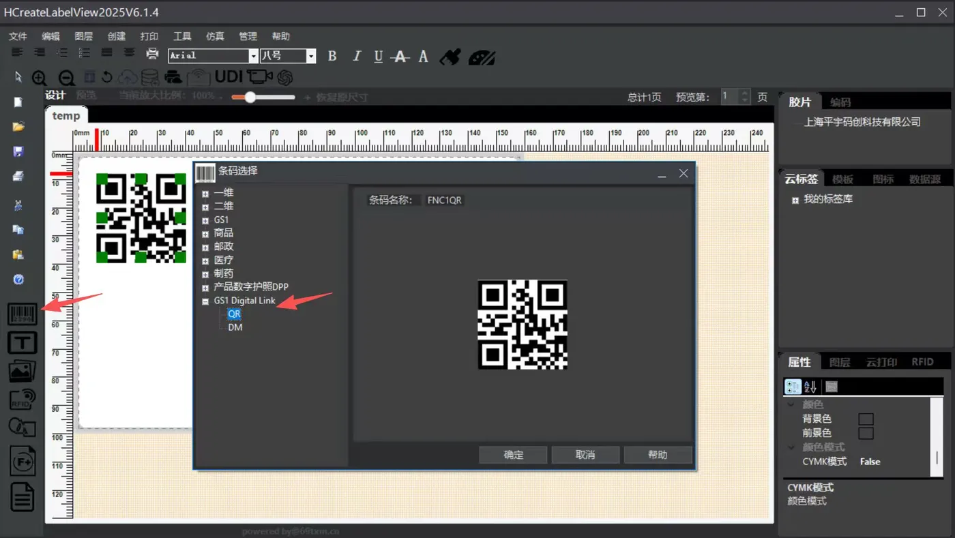Image resolution: width=955 pixels, height=538 pixels.
Task: Sort properties alphabetically (A-Z icon)
Action: [x=810, y=387]
